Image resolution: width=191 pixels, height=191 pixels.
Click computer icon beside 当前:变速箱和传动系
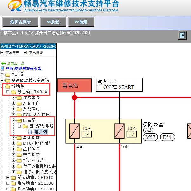tap(3, 69)
